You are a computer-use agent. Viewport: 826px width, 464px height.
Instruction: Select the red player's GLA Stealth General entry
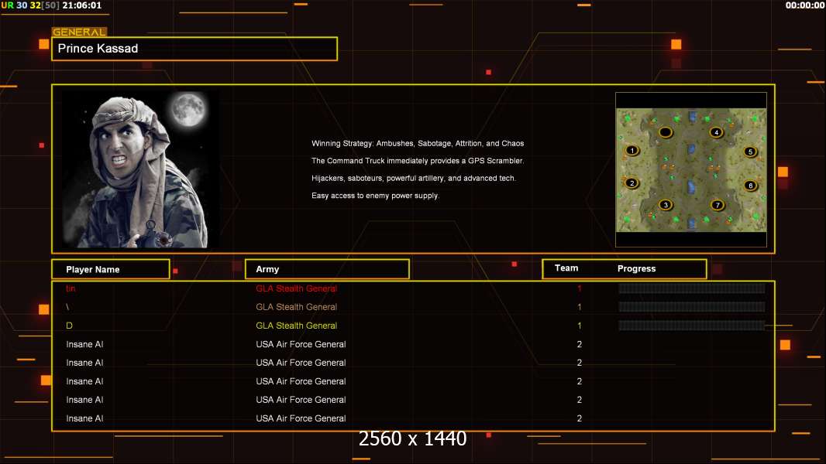click(296, 288)
